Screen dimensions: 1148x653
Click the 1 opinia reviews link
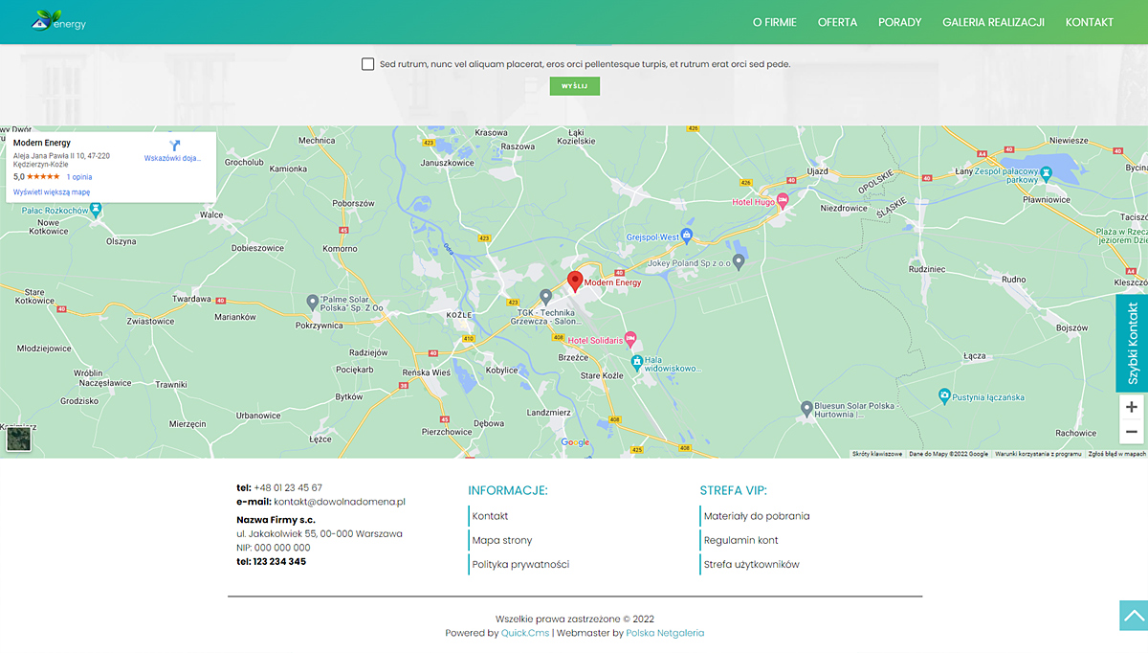coord(79,177)
